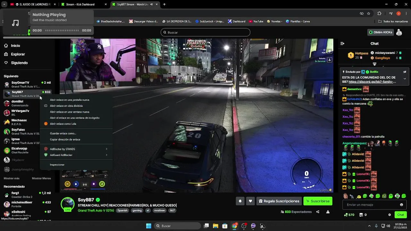Select Guardar enlace como...
The image size is (411, 231).
(x=76, y=133)
